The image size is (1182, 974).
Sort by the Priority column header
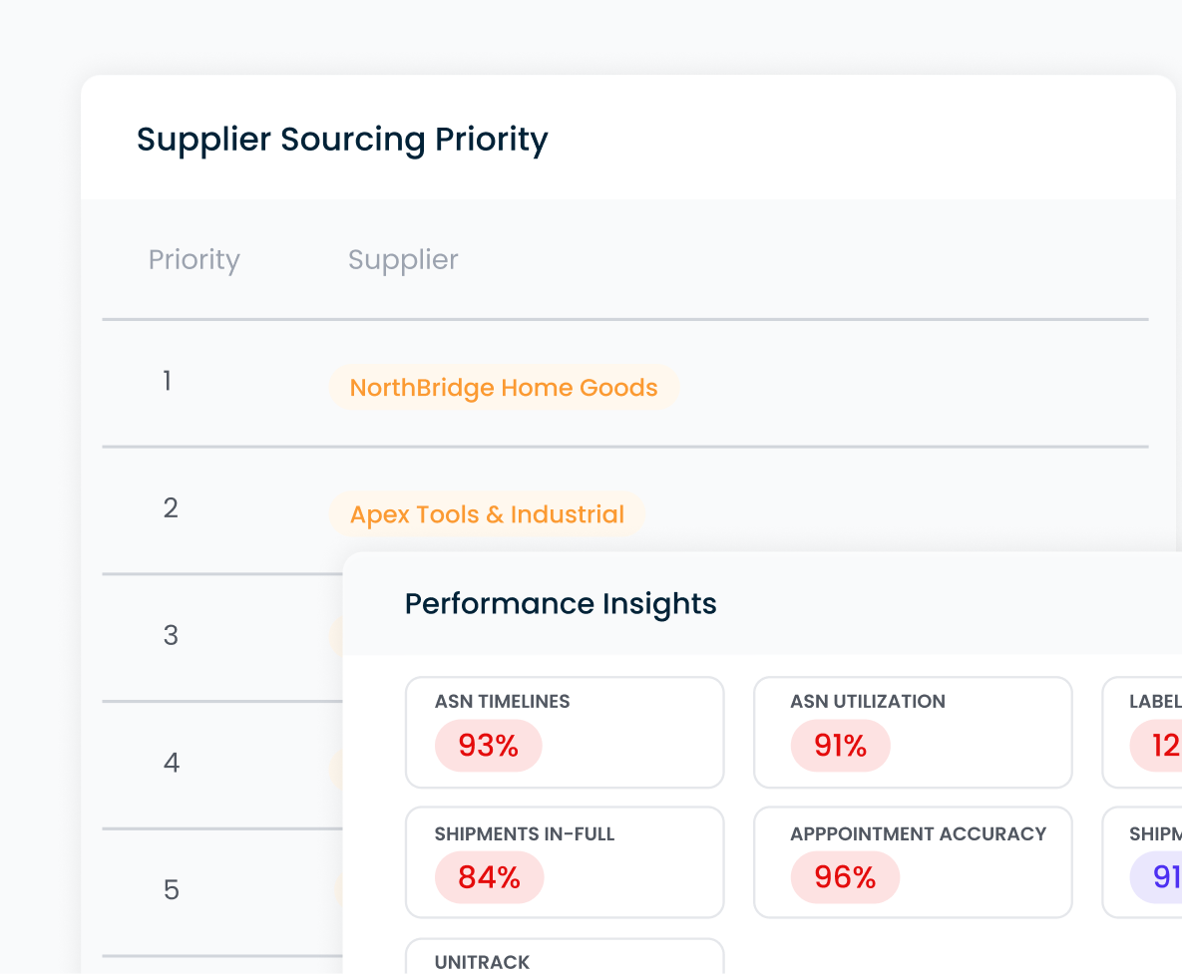tap(194, 260)
